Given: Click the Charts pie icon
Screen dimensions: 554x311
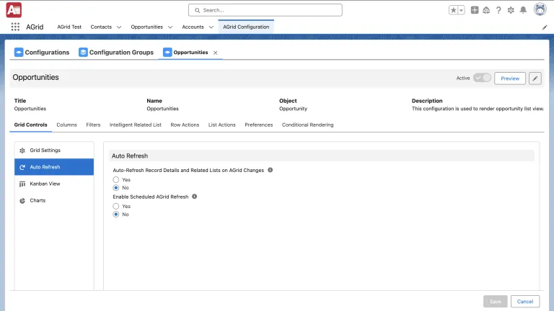Looking at the screenshot, I should pyautogui.click(x=22, y=201).
